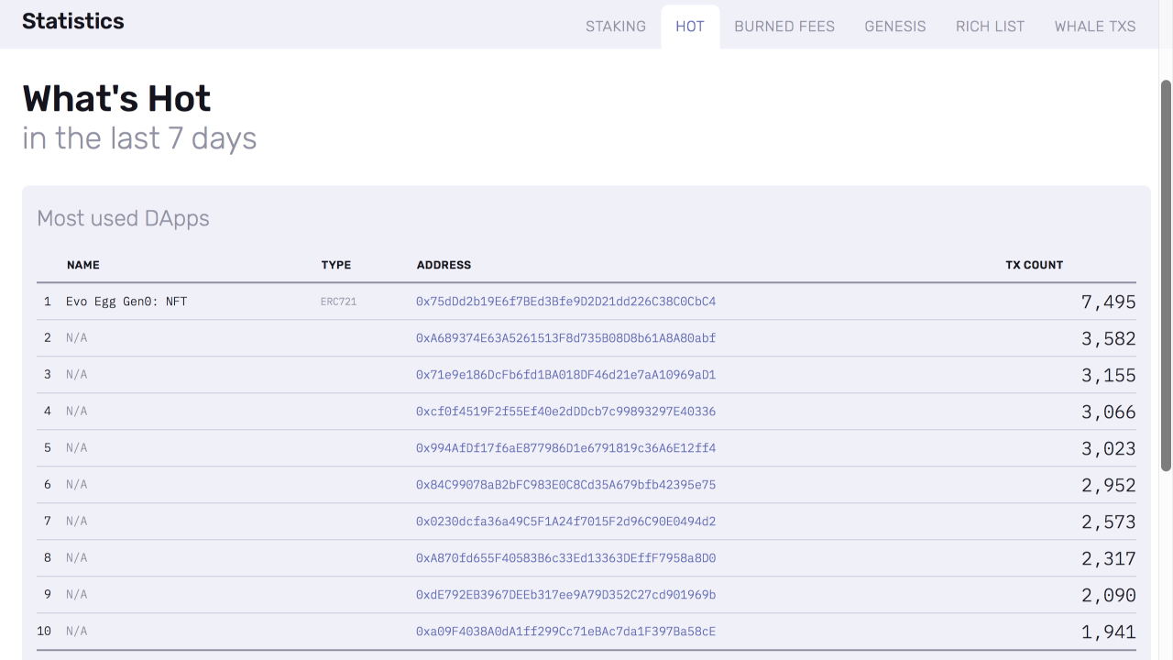Open address 0xcf0f4519F2f55Ef40e2dDDcb7c99893297E40336
Image resolution: width=1173 pixels, height=660 pixels.
click(566, 412)
